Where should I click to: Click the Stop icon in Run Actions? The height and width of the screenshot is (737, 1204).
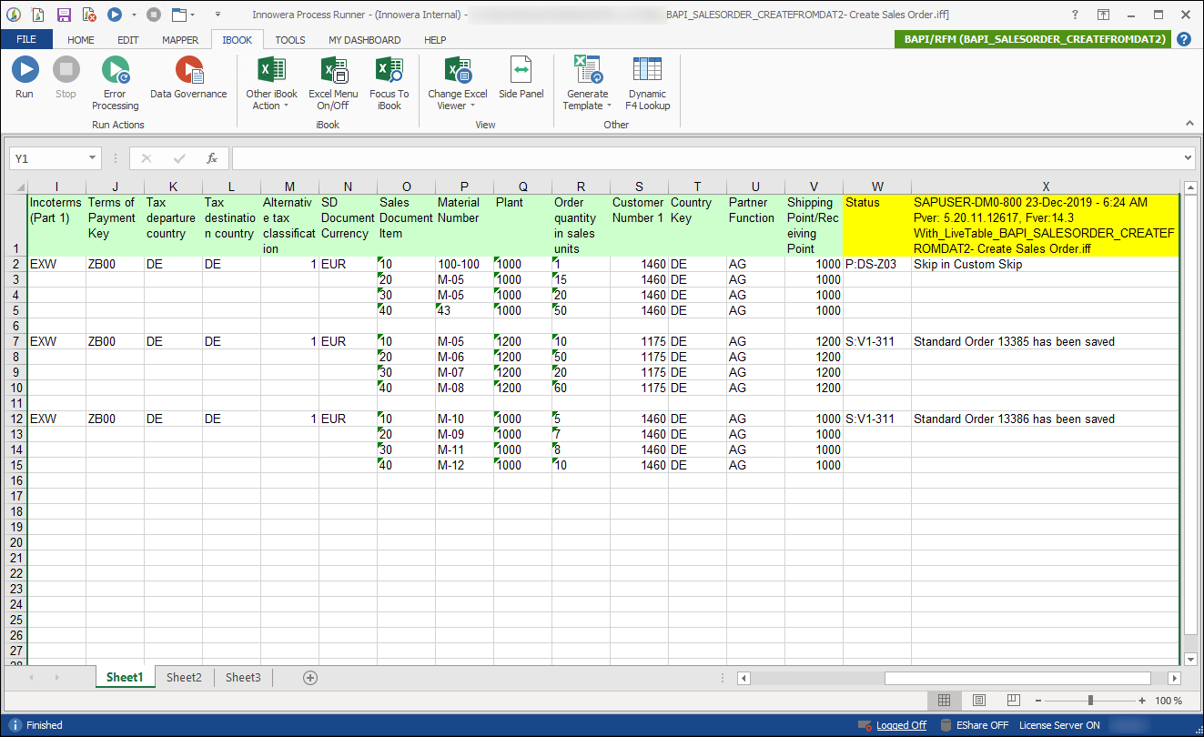[66, 69]
